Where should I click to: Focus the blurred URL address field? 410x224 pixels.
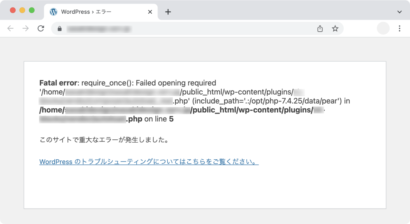click(187, 29)
